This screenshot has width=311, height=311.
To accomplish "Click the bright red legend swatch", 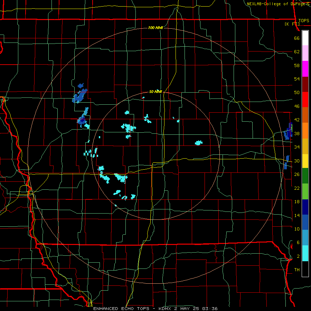I will (305, 100).
